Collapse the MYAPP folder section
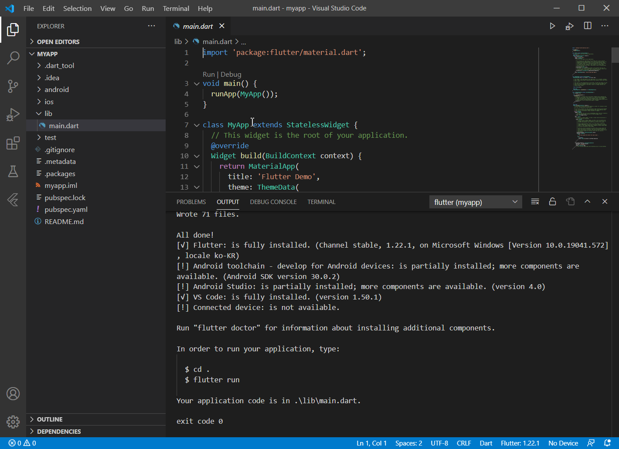The image size is (619, 449). (x=96, y=54)
